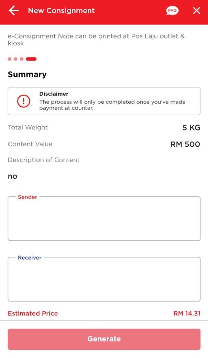The height and width of the screenshot is (358, 208).
Task: Tap the New Consignment title
Action: click(61, 11)
